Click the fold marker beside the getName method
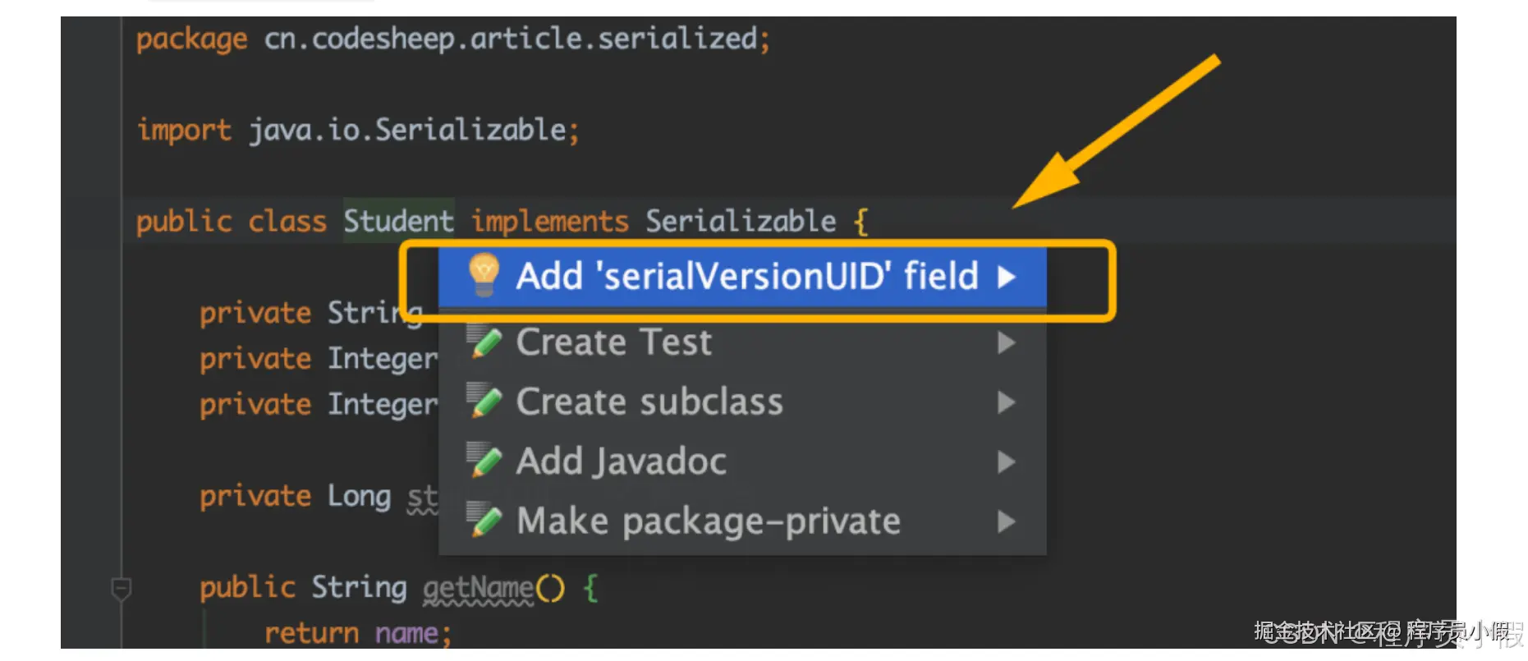The height and width of the screenshot is (661, 1528). point(121,588)
